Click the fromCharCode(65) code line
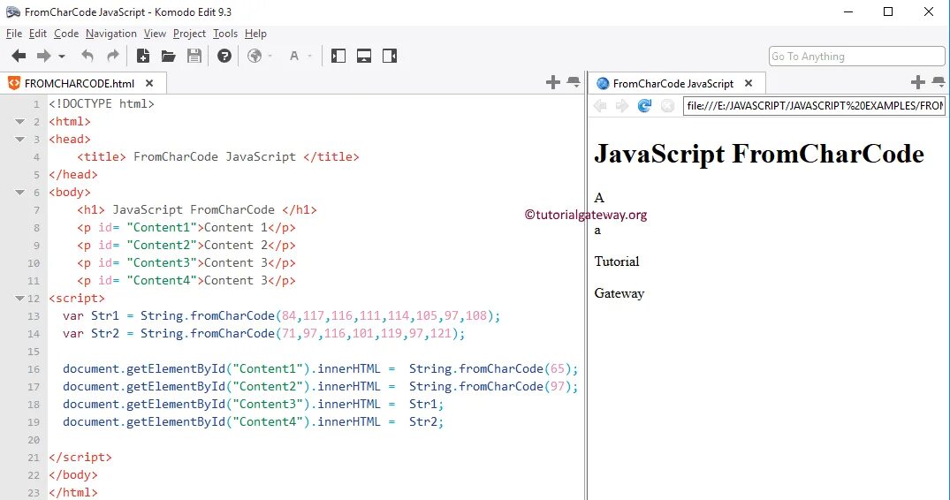 [x=321, y=368]
